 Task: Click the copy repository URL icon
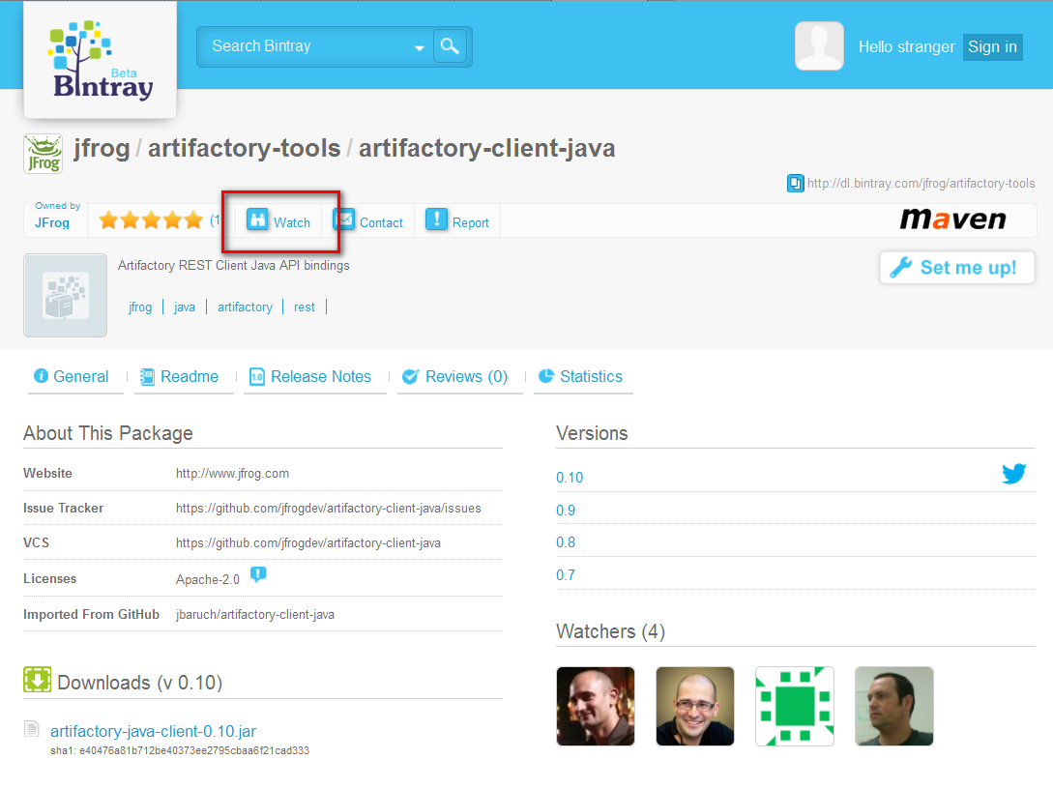click(x=795, y=183)
